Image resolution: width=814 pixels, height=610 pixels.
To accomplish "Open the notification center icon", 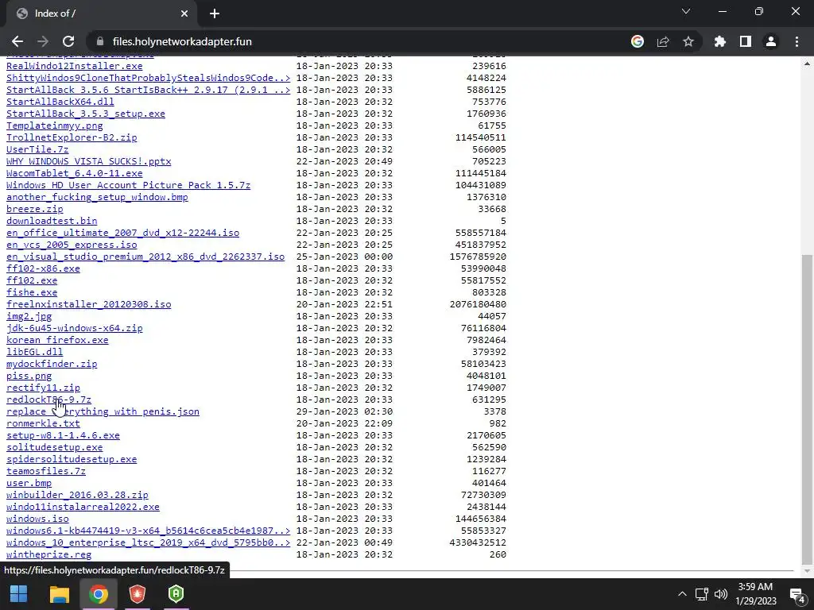I will 797,594.
